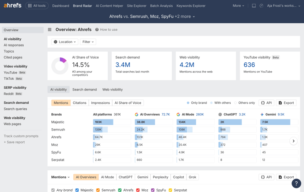Uncheck the Majestic brand checkbox
The height and width of the screenshot is (192, 304).
(x=77, y=190)
